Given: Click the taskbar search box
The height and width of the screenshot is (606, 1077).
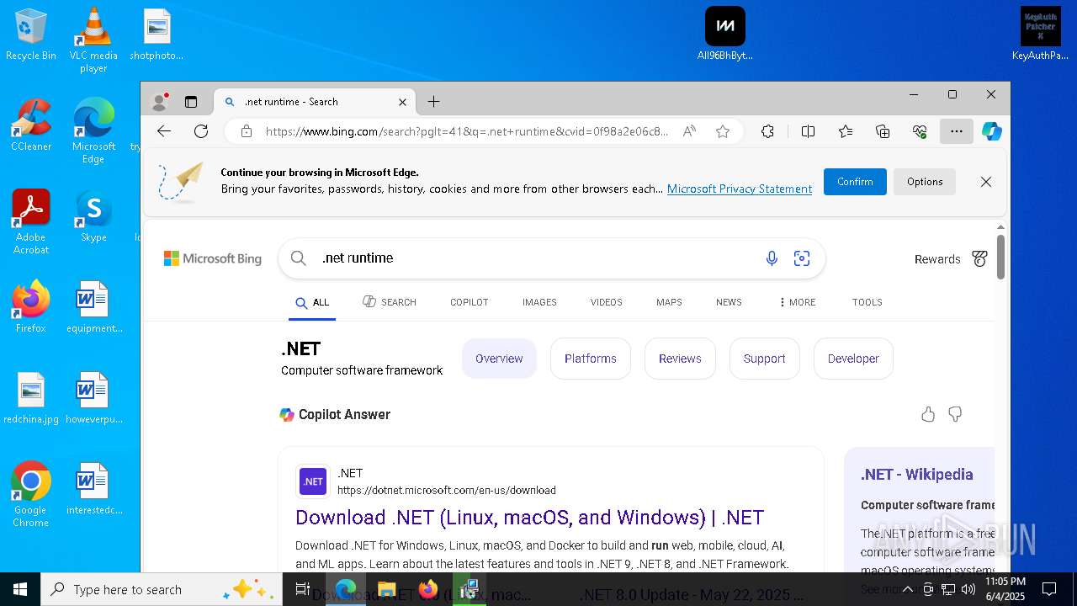Looking at the screenshot, I should click(x=162, y=589).
